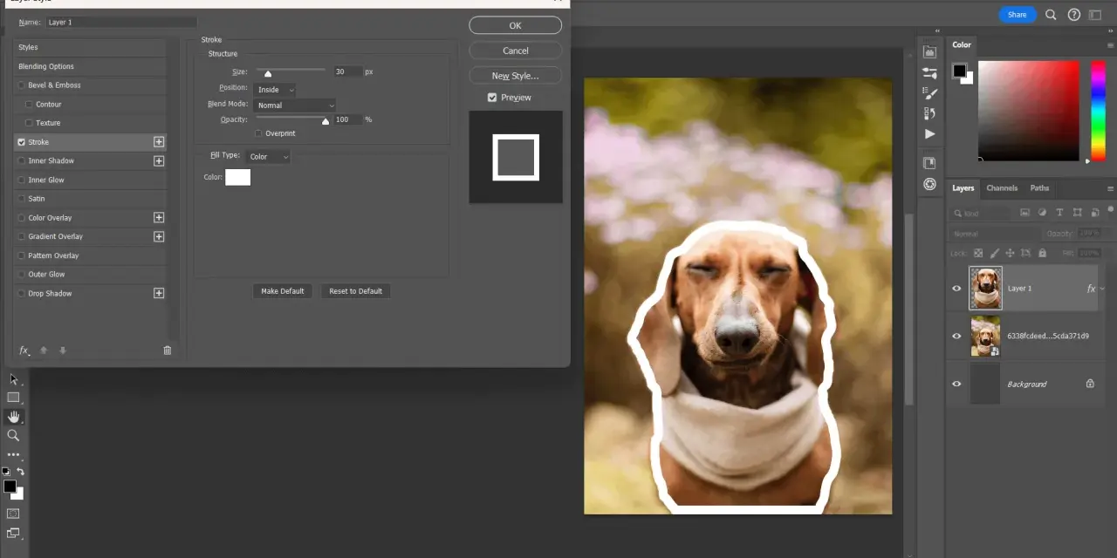Enable the Satin checkbox

coord(22,199)
